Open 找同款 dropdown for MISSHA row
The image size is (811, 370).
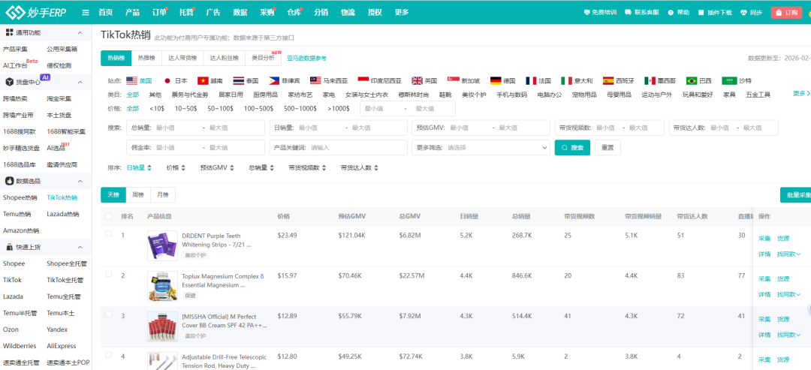pos(788,335)
